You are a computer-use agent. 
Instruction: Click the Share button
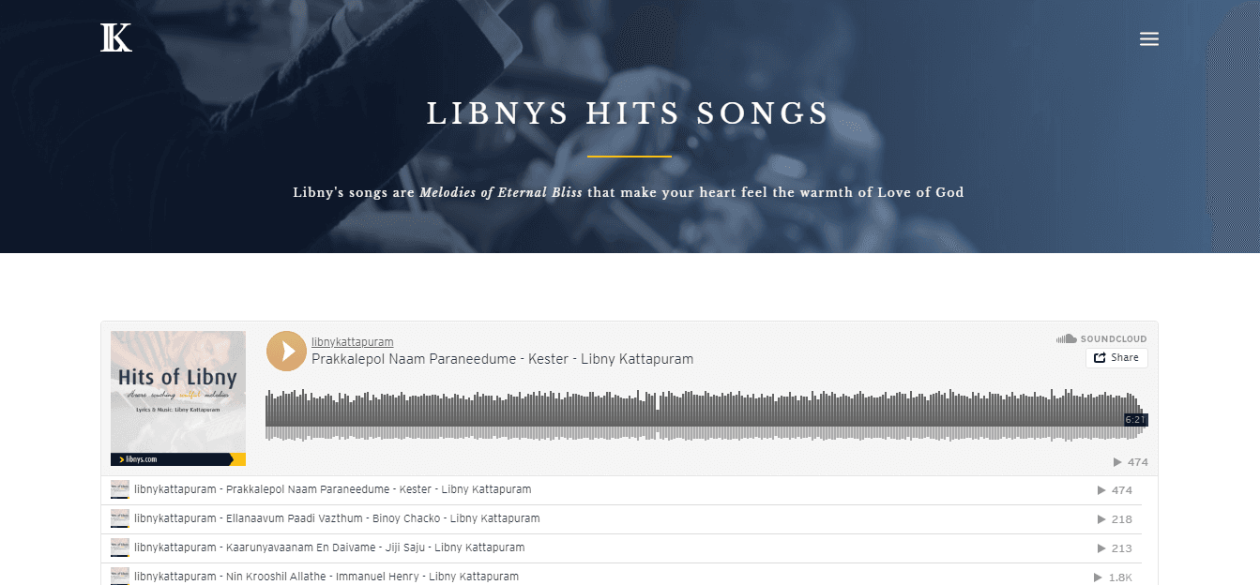(x=1116, y=357)
